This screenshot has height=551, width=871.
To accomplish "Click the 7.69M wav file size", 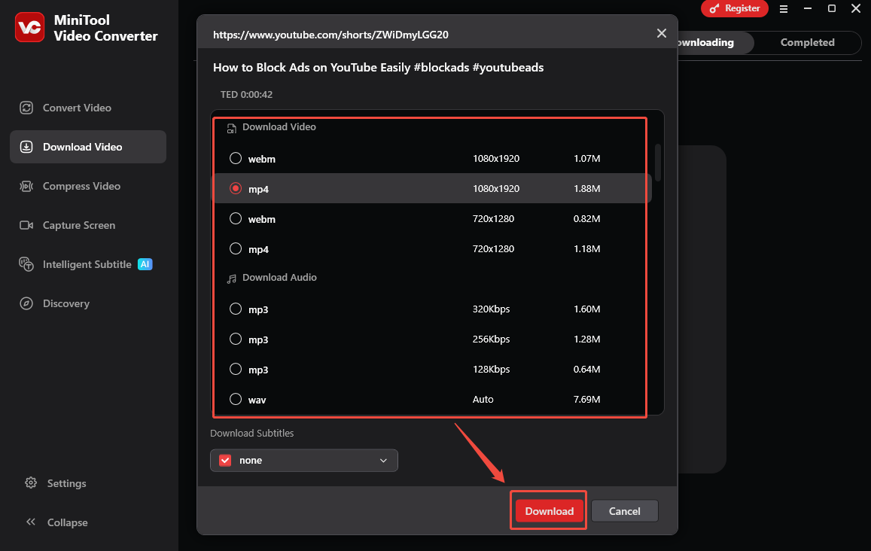I will click(586, 399).
